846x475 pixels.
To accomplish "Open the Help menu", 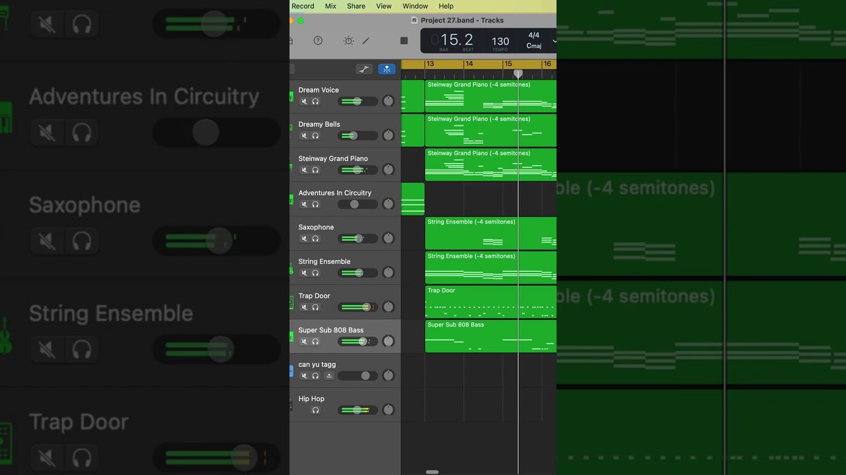I will (x=446, y=6).
